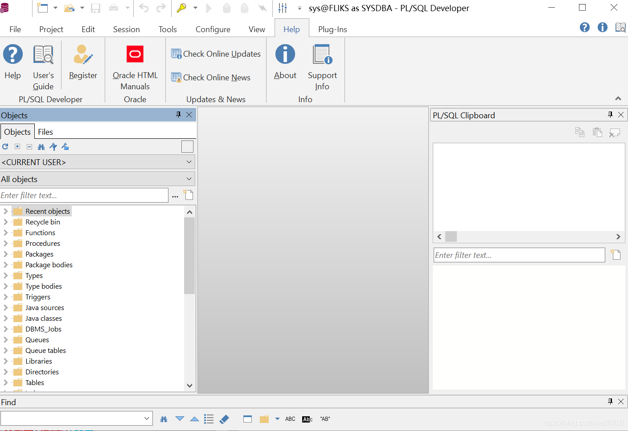Click the PL/SQL Clipboard horizontal scrollbar right arrow

[x=618, y=236]
